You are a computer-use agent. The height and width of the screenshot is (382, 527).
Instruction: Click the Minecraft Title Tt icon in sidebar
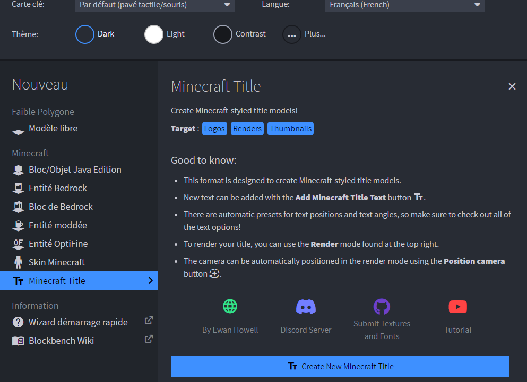pos(18,281)
